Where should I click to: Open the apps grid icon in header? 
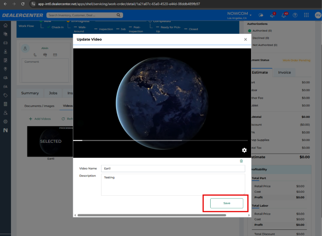click(306, 15)
